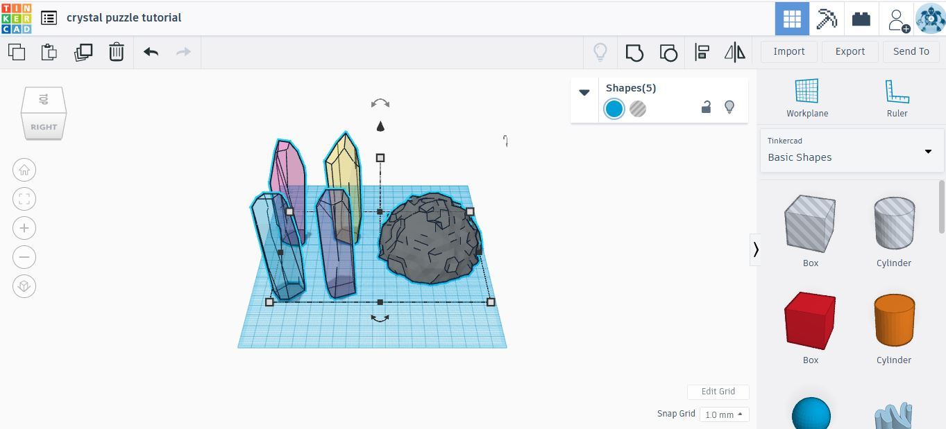This screenshot has height=429, width=946.
Task: Toggle the lock editing padlock
Action: pos(706,107)
